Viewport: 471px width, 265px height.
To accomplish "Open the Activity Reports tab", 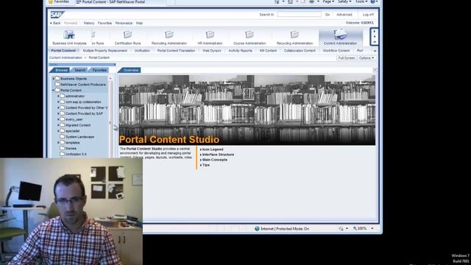I will pos(241,51).
